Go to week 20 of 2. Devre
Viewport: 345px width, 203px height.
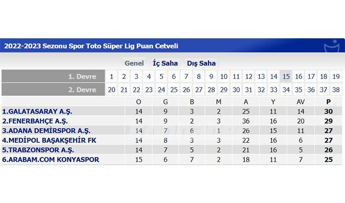(x=111, y=90)
